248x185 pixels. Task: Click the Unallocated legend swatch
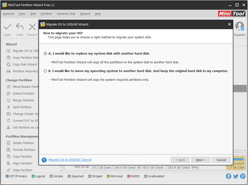pyautogui.click(x=146, y=176)
